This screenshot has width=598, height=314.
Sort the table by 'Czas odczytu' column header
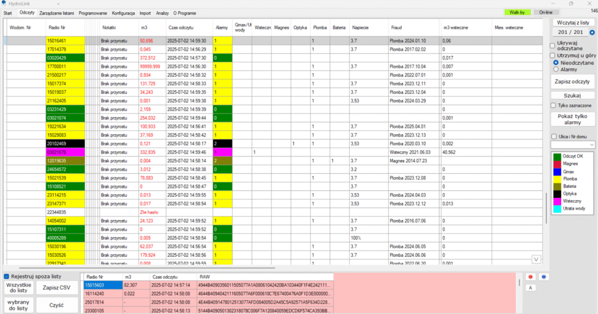(180, 27)
